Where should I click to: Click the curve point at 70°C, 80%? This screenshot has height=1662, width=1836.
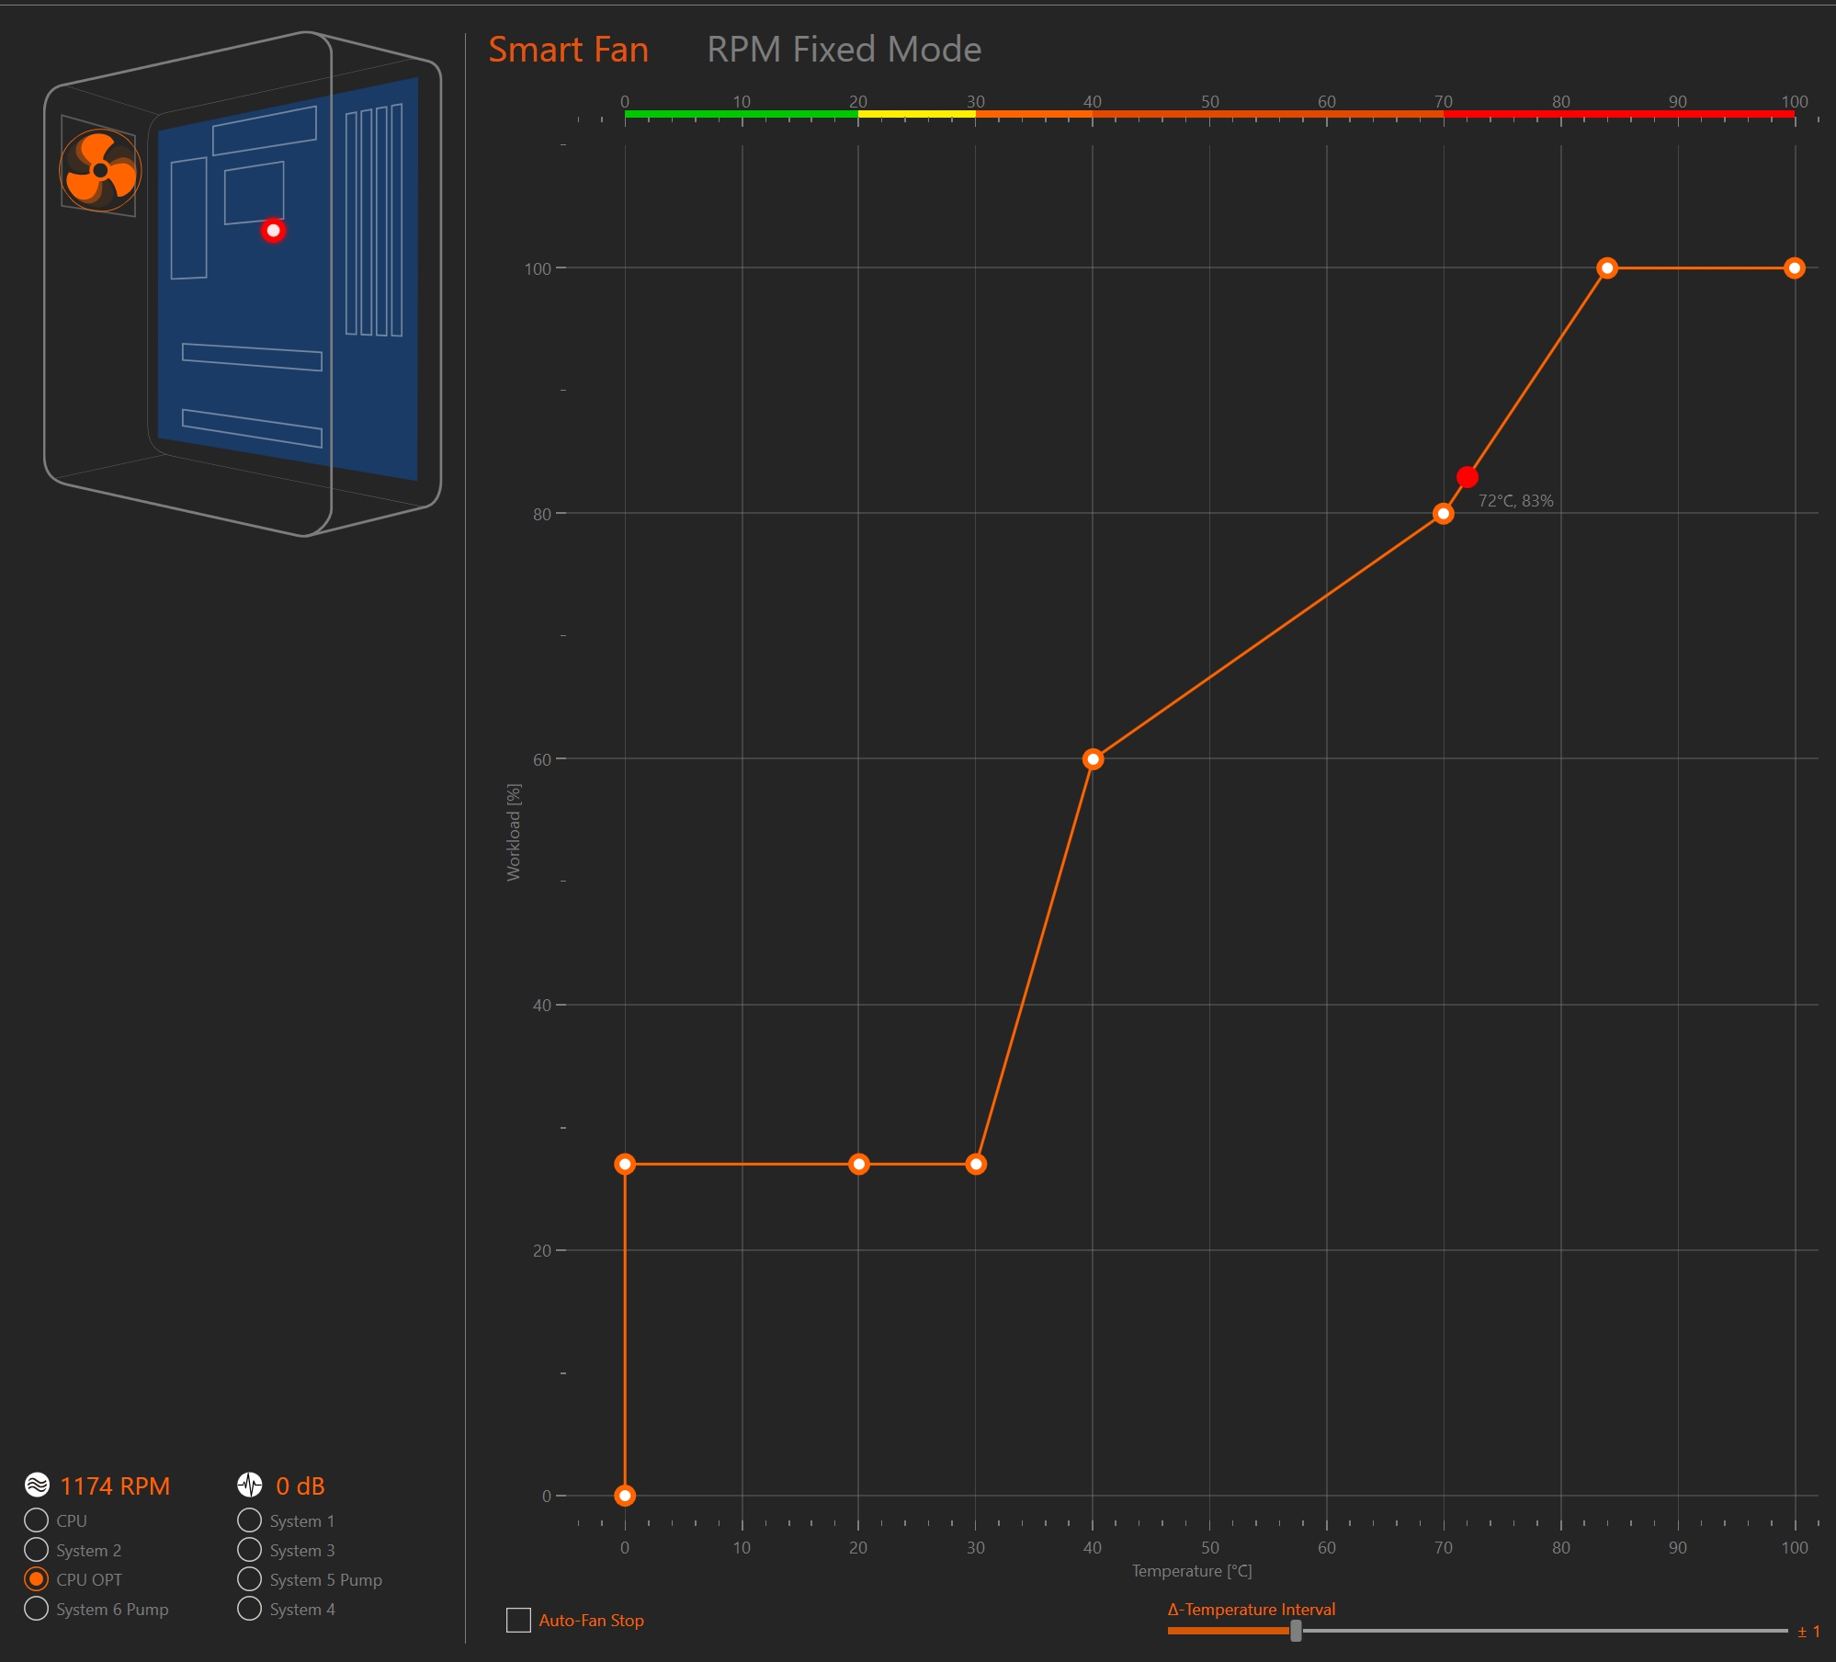click(x=1443, y=514)
